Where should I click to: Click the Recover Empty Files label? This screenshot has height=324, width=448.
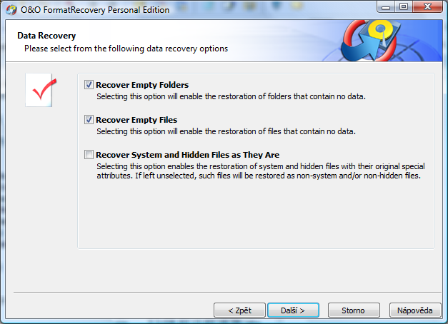tap(136, 120)
